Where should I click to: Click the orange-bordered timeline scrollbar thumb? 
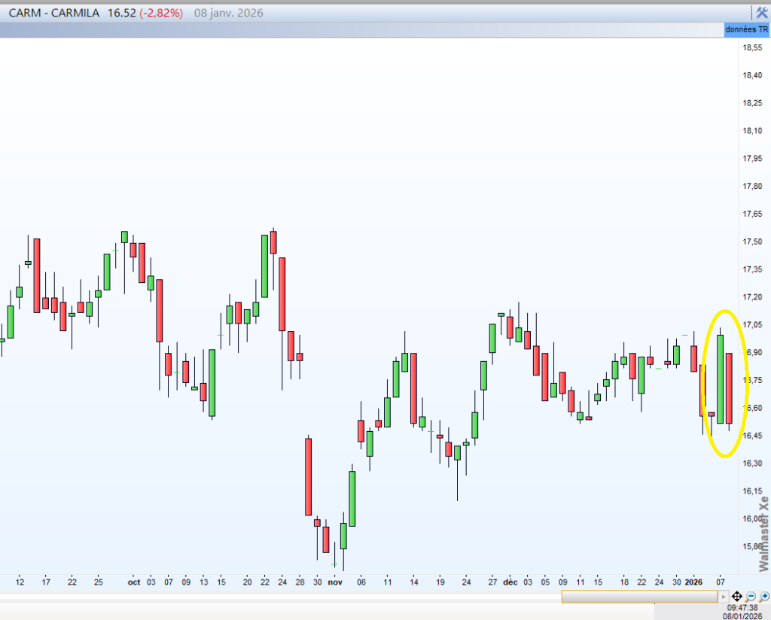point(639,596)
